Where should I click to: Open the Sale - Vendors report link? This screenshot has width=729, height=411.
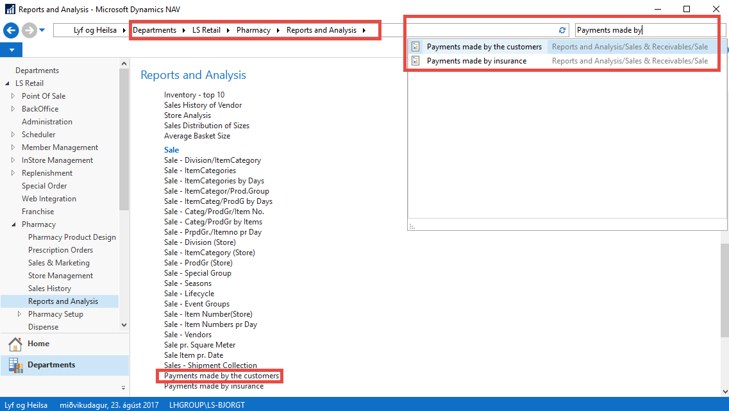click(188, 335)
